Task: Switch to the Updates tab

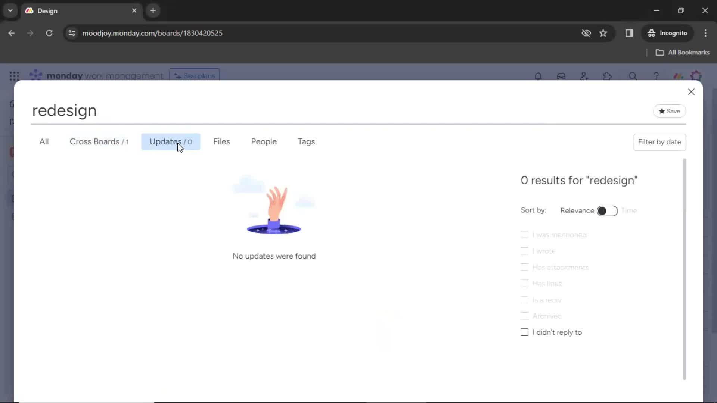Action: coord(171,141)
